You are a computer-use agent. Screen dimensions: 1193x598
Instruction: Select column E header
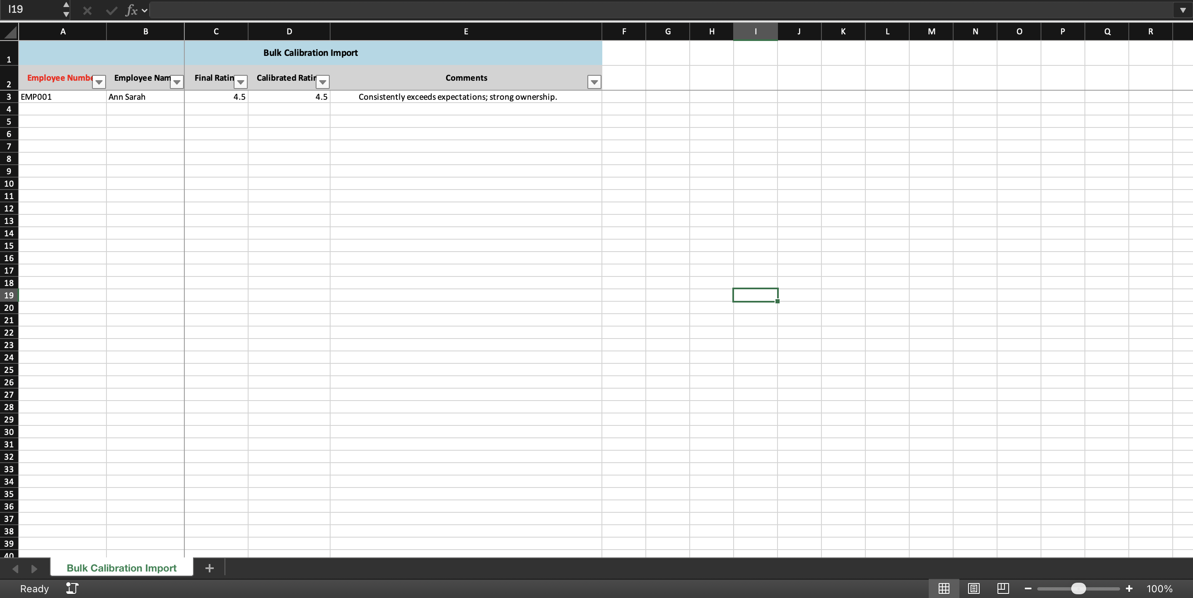coord(466,31)
